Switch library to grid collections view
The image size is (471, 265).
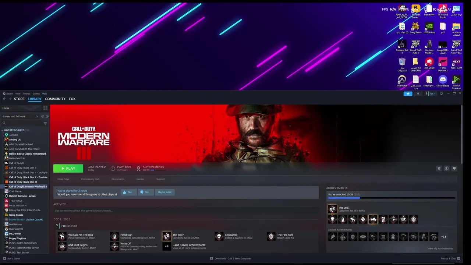pos(45,108)
